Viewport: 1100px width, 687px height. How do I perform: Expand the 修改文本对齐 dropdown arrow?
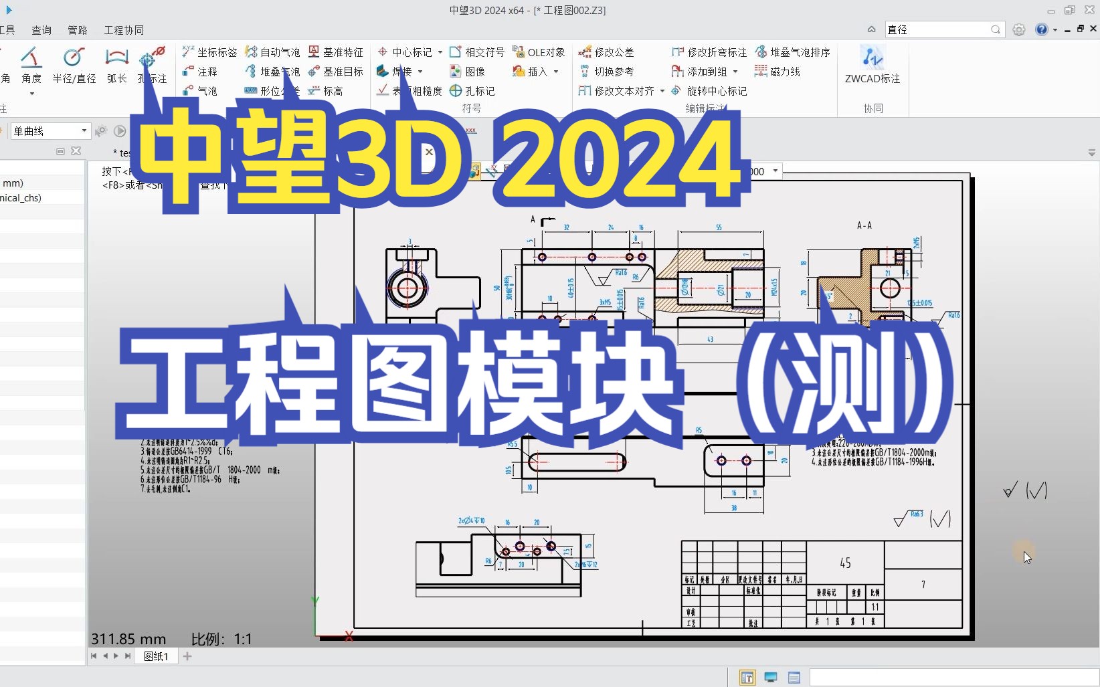[x=662, y=91]
